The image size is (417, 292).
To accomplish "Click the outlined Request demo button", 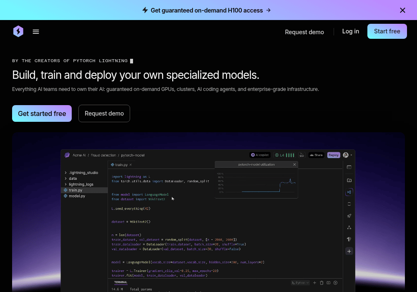I will coord(104,113).
